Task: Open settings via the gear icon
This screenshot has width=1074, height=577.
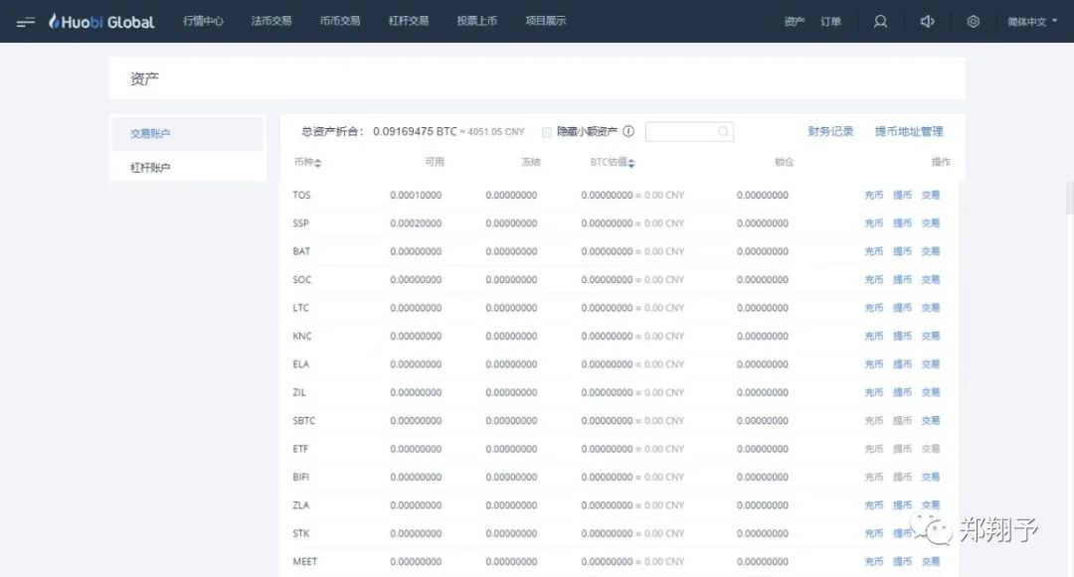Action: (973, 21)
